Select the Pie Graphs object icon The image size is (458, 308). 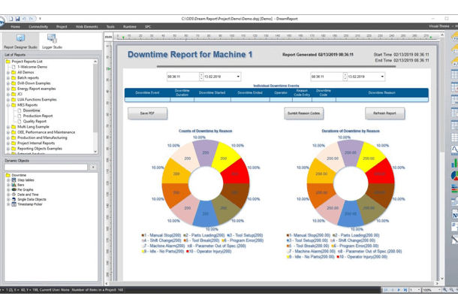point(14,189)
